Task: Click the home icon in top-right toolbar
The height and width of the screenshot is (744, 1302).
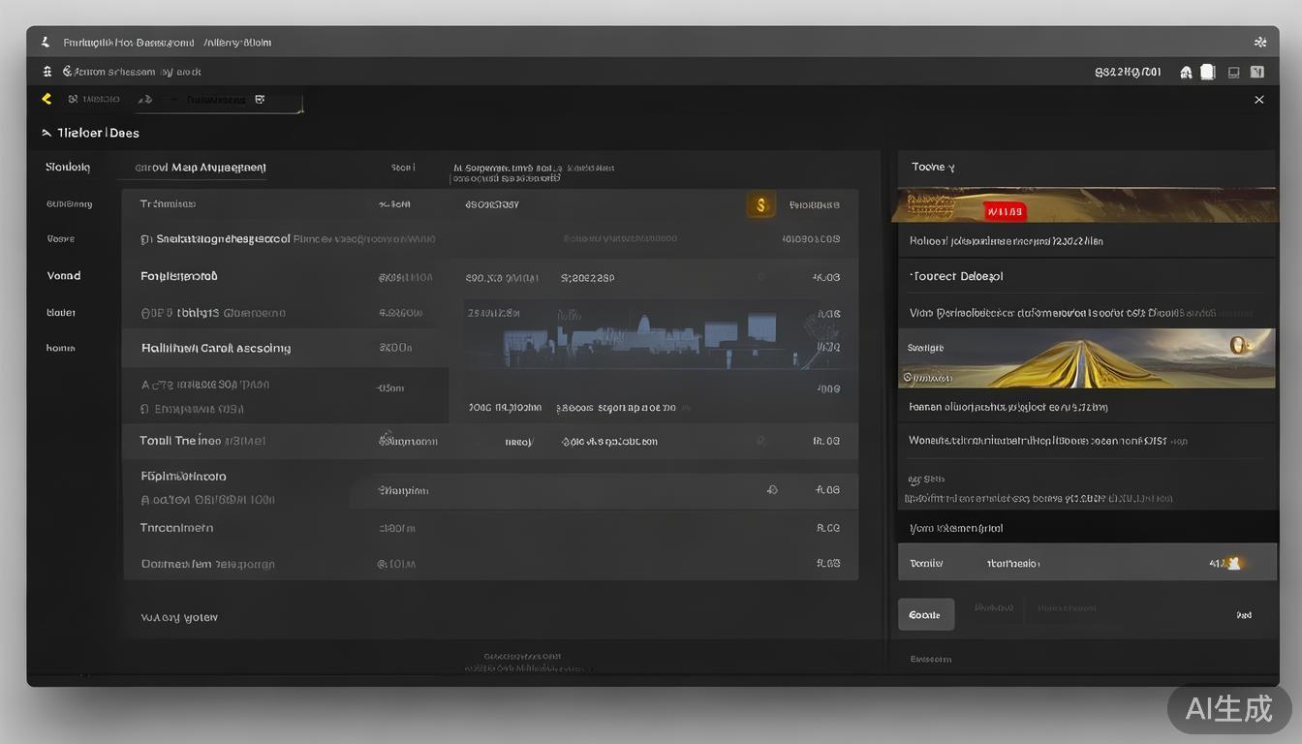Action: pyautogui.click(x=1185, y=72)
